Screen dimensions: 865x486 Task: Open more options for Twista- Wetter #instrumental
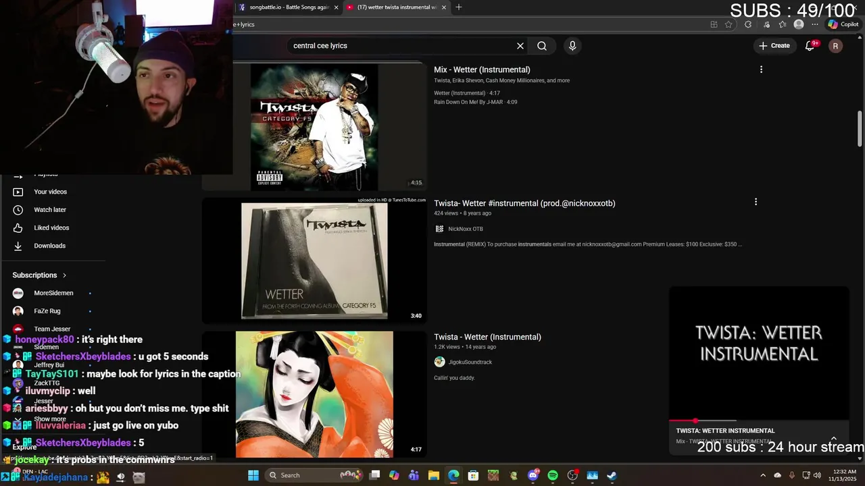pos(756,202)
